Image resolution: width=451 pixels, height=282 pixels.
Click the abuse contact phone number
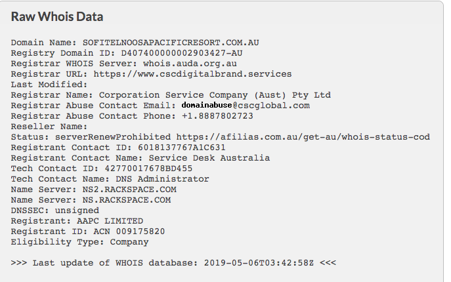tap(218, 116)
